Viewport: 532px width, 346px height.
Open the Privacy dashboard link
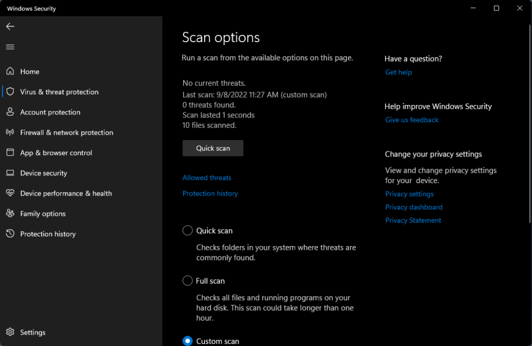(x=413, y=207)
